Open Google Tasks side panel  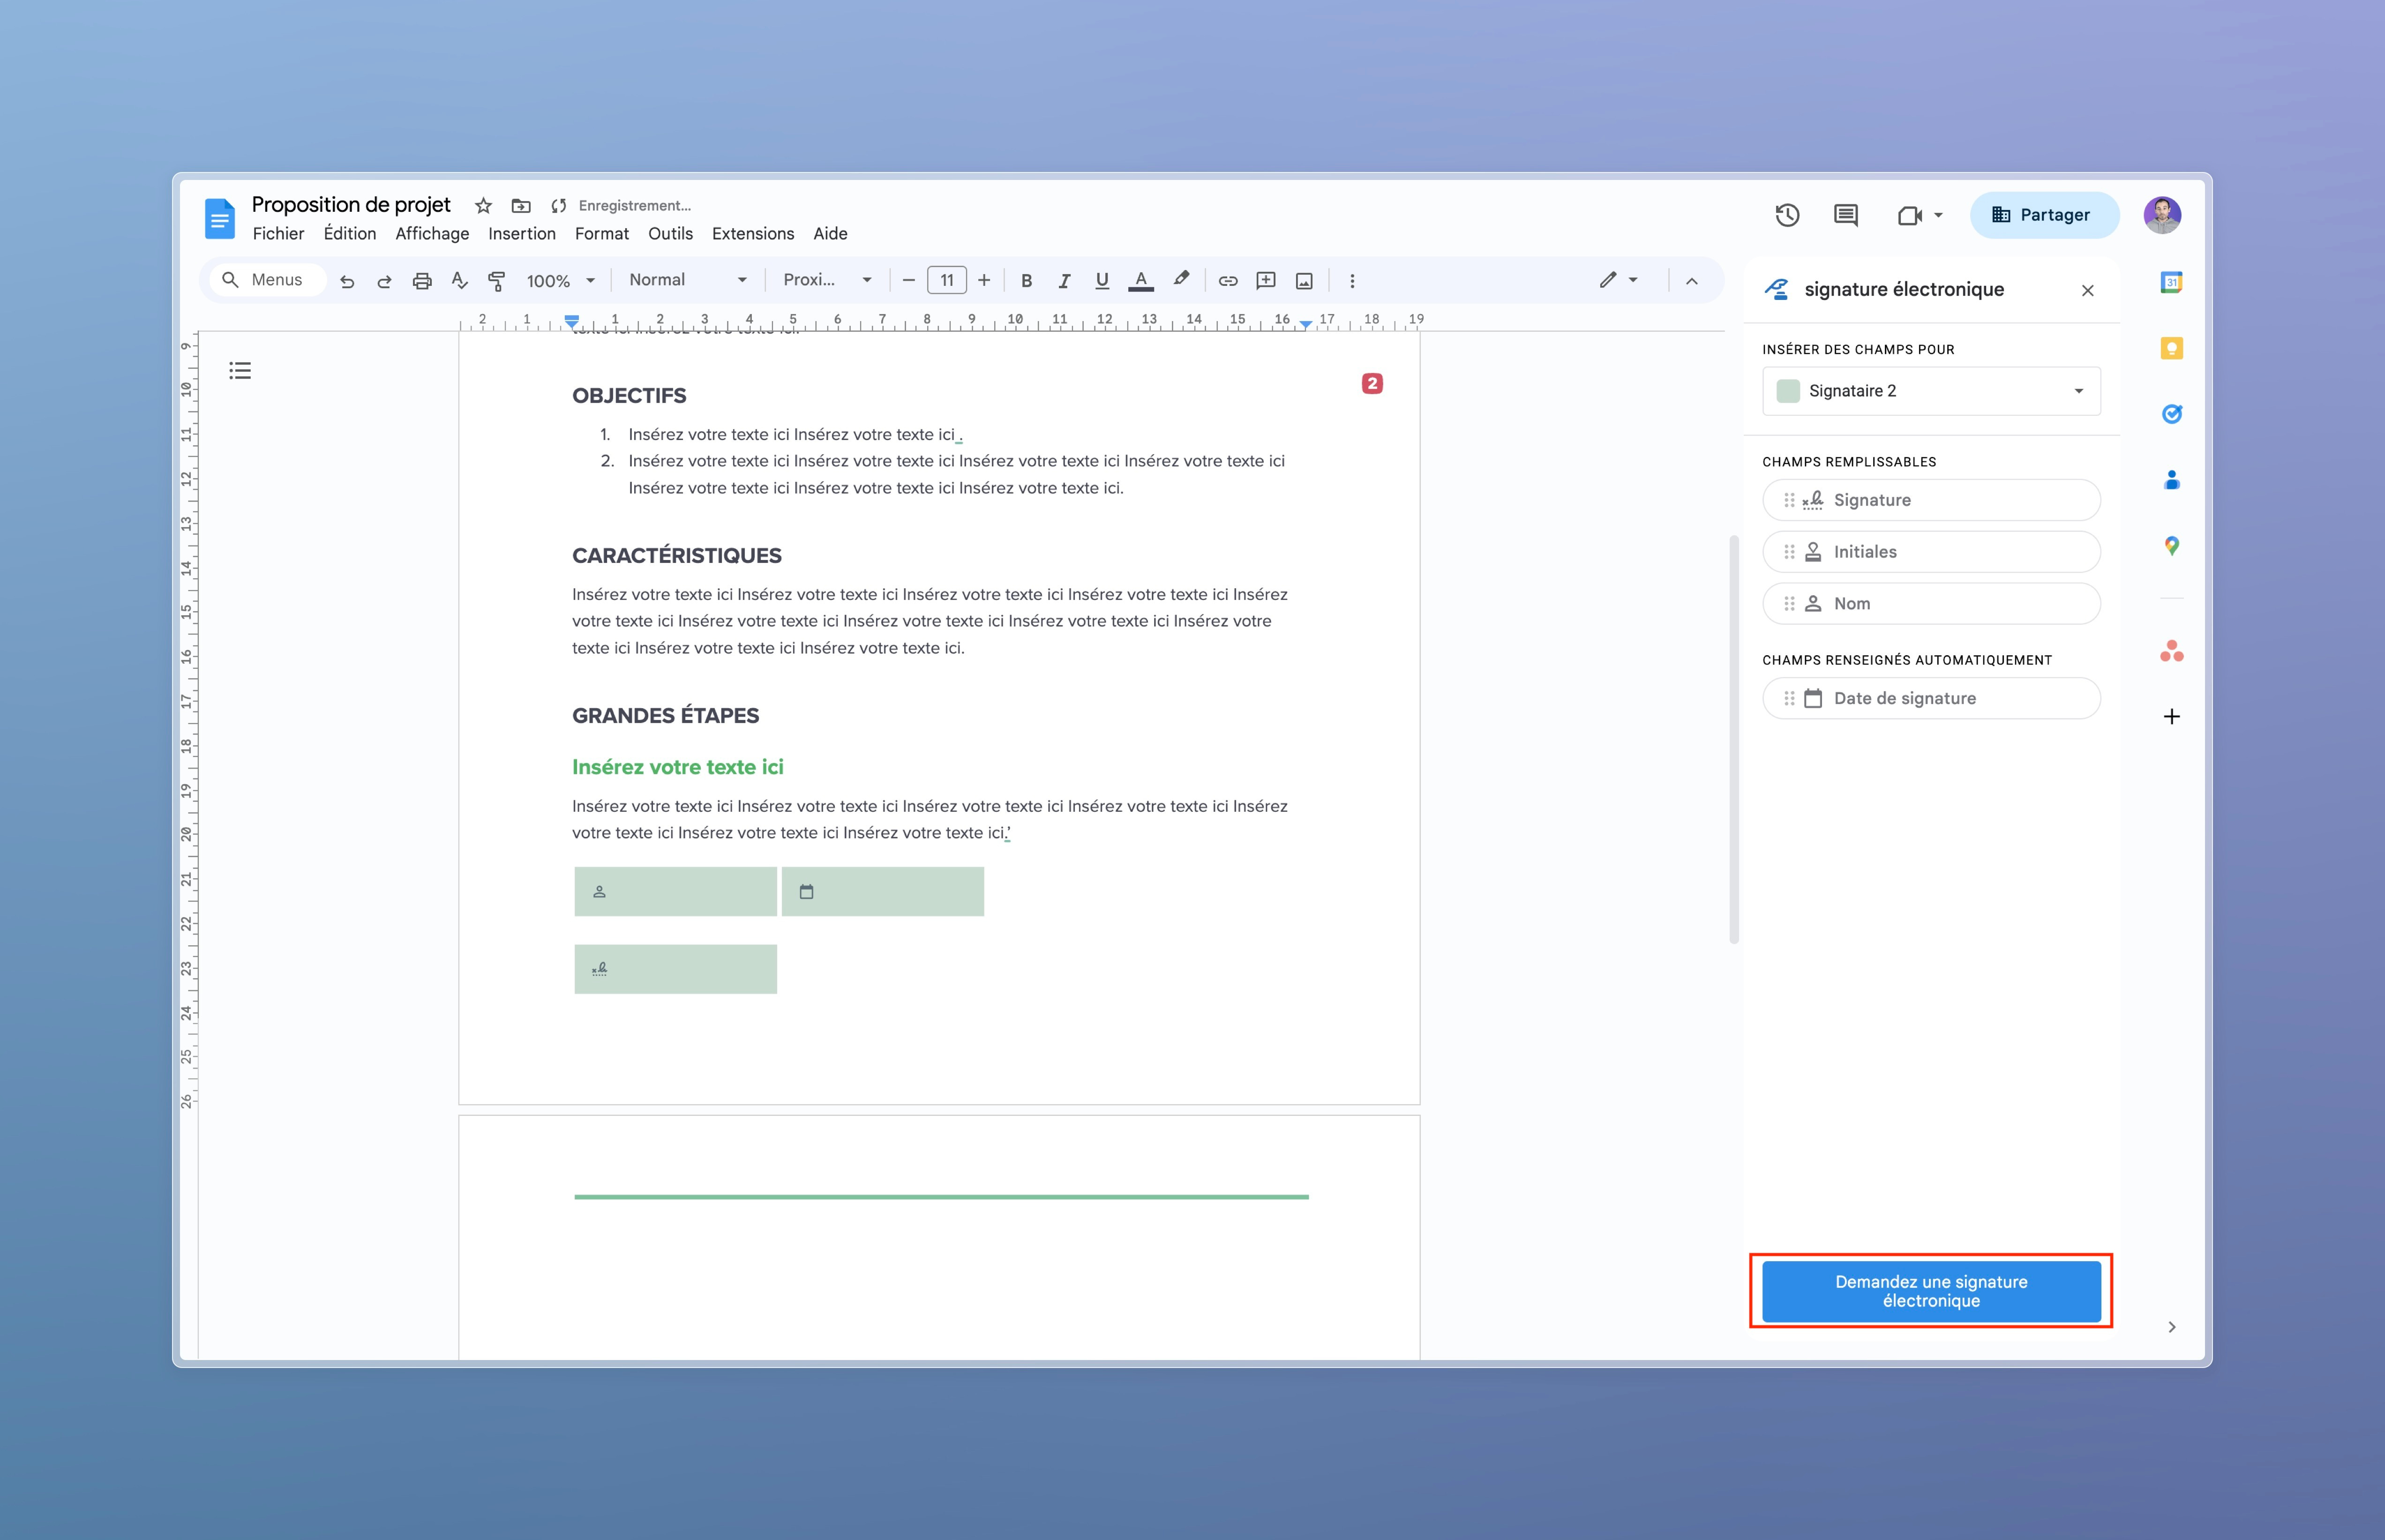(2171, 414)
